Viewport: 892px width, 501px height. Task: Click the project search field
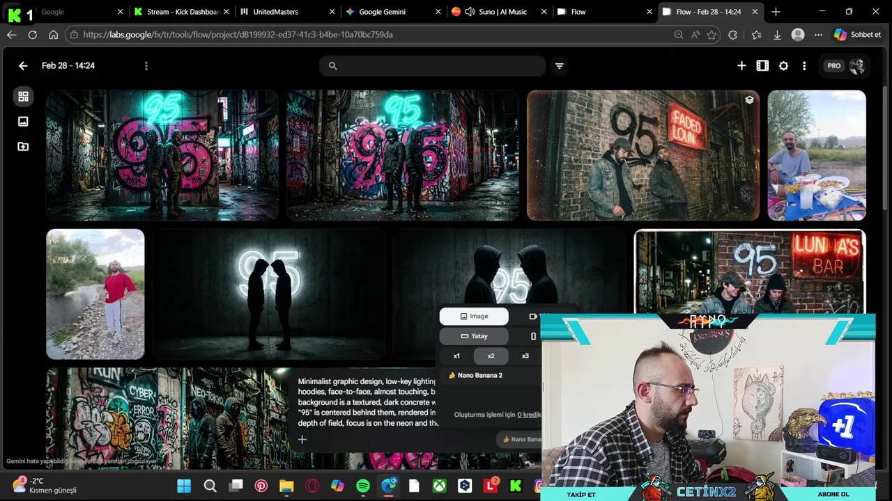[x=432, y=65]
